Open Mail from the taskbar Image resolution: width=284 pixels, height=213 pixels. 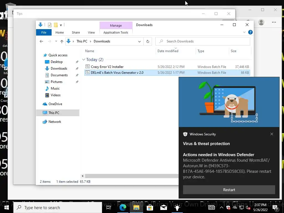click(164, 207)
